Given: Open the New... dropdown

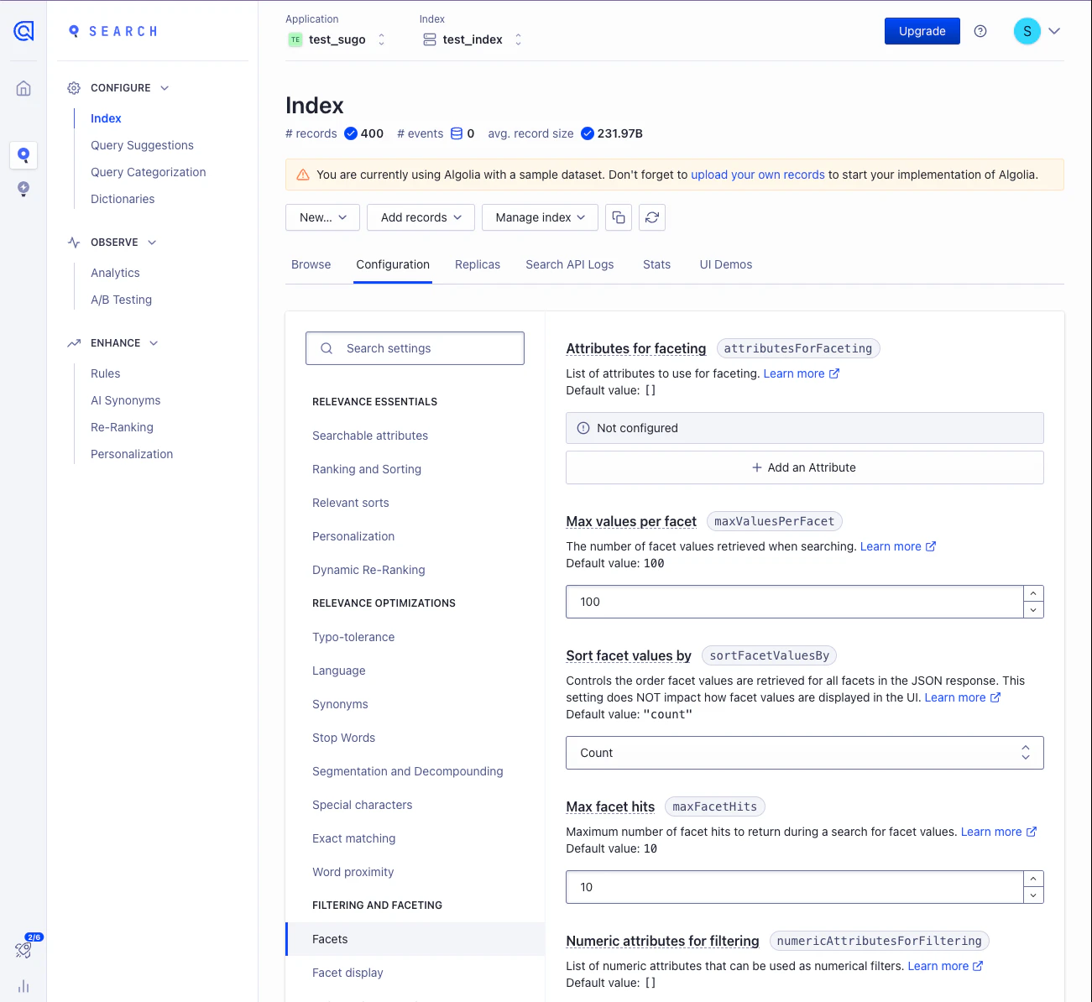Looking at the screenshot, I should 323,217.
